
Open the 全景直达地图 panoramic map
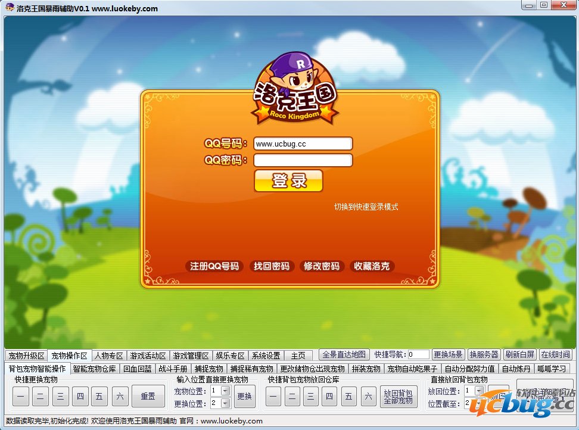pyautogui.click(x=344, y=353)
